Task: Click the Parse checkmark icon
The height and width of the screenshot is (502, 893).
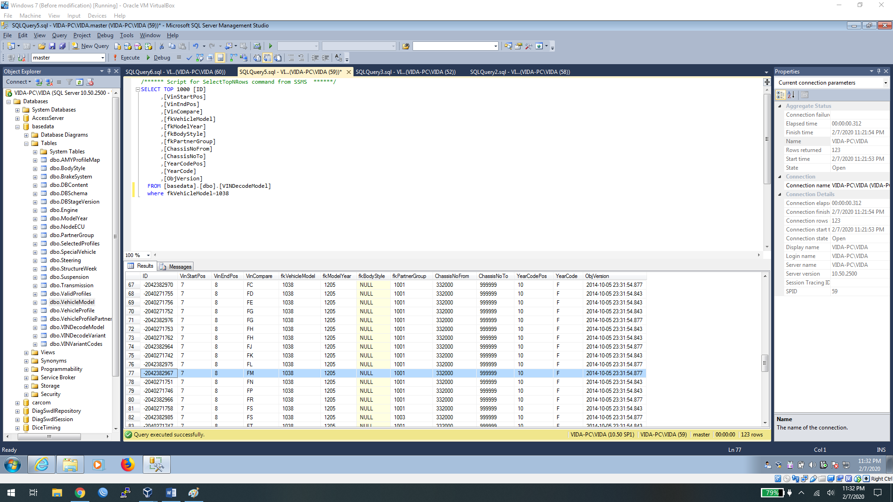Action: (189, 58)
